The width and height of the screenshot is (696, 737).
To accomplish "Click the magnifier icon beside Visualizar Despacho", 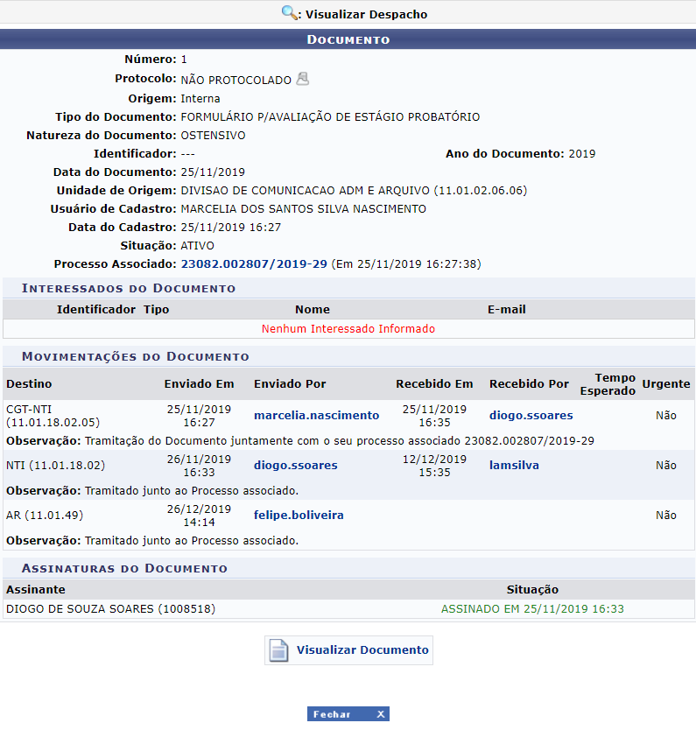I will (x=289, y=12).
